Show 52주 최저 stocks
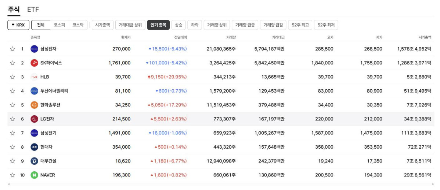The width and height of the screenshot is (440, 190). 326,25
